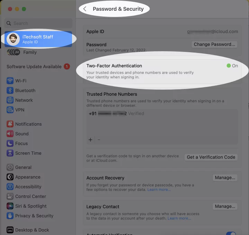Click Last Changed February 12, 2022 text
The height and width of the screenshot is (235, 249).
point(116,50)
